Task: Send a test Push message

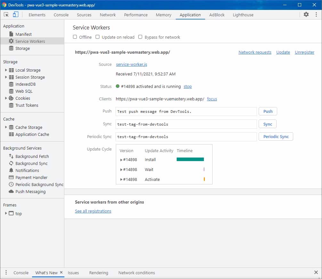Action: 268,111
